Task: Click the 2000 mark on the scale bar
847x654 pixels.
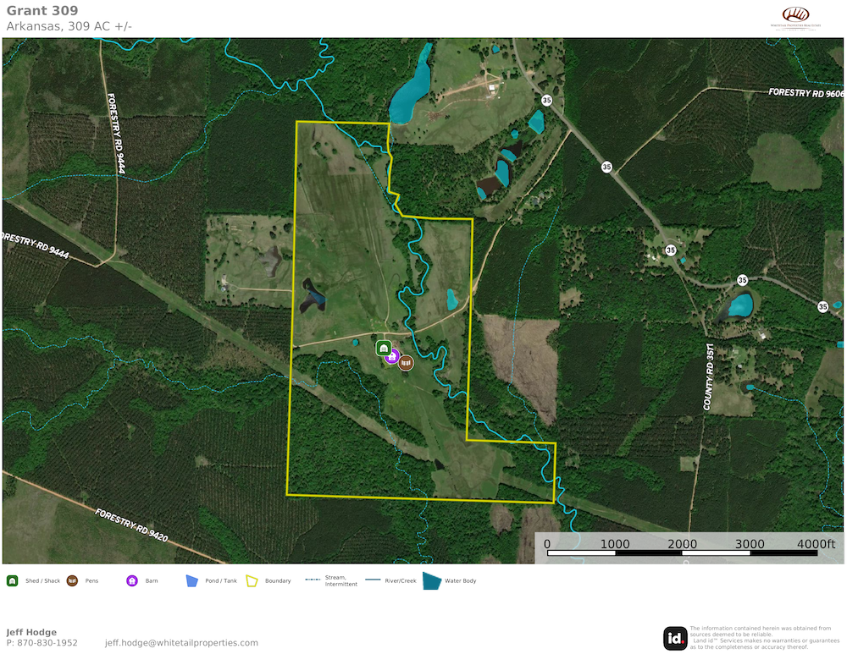Action: (682, 543)
